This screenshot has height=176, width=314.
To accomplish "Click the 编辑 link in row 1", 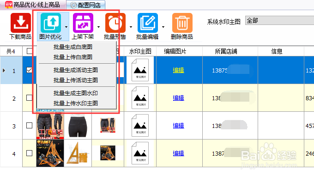I will 178,70.
